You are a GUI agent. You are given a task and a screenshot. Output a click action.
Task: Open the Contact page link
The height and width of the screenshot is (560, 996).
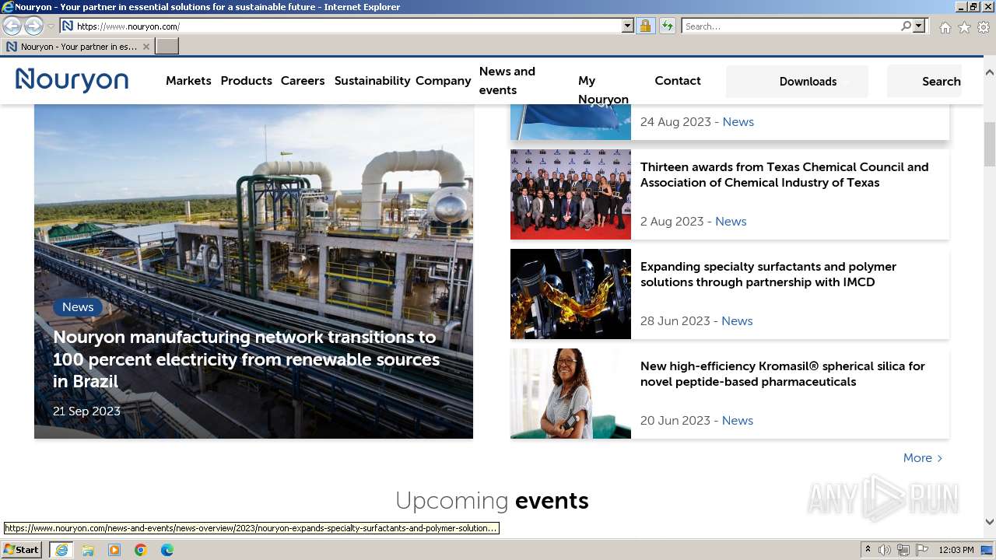click(x=678, y=81)
